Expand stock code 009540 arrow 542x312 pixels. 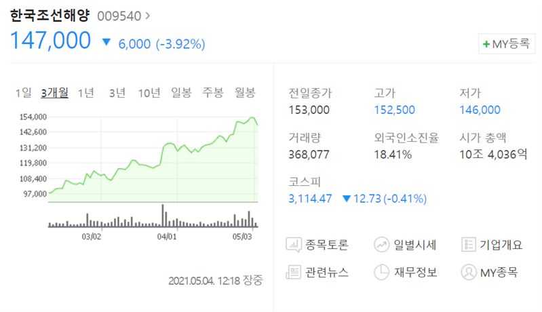pos(149,16)
